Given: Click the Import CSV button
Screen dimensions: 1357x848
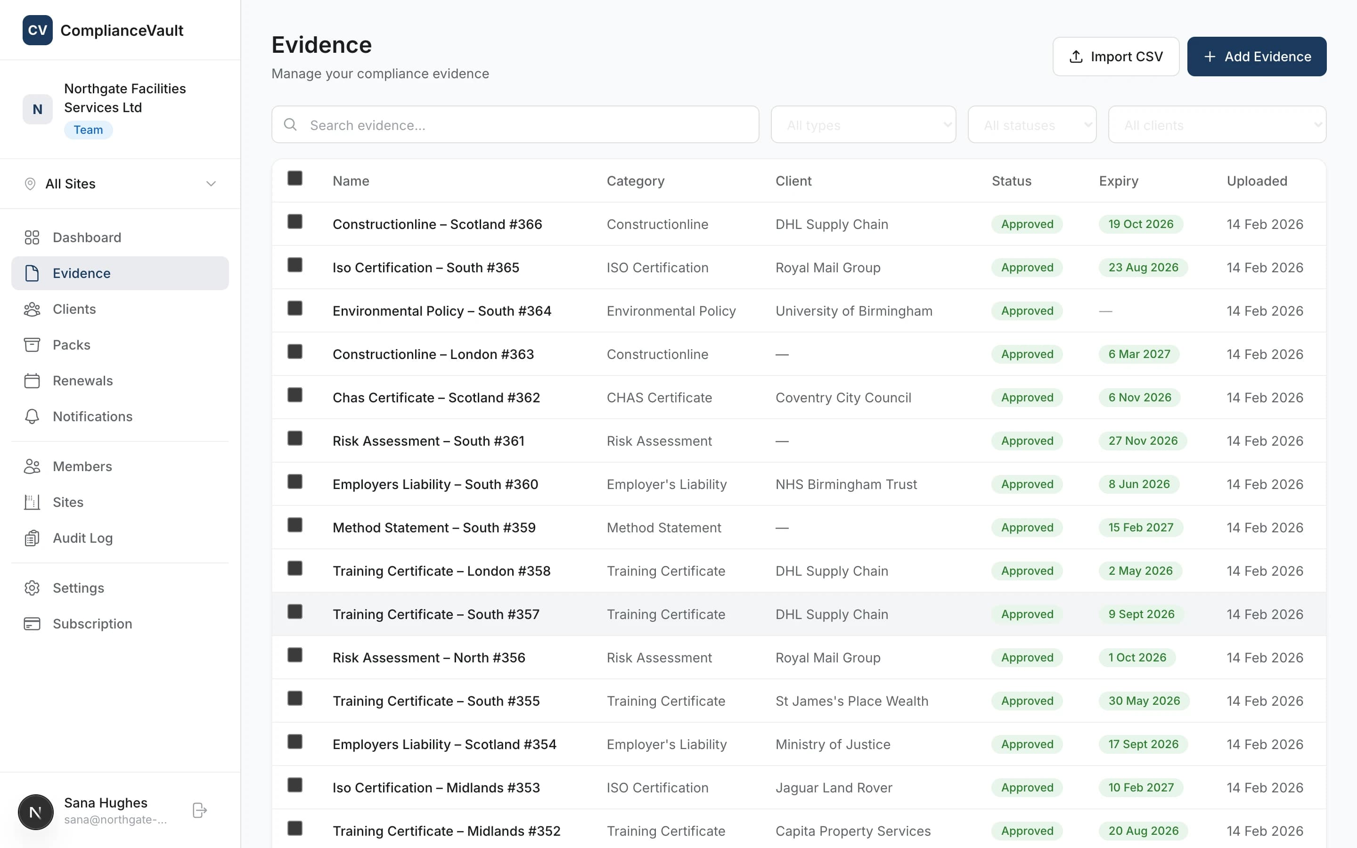Looking at the screenshot, I should pos(1115,56).
